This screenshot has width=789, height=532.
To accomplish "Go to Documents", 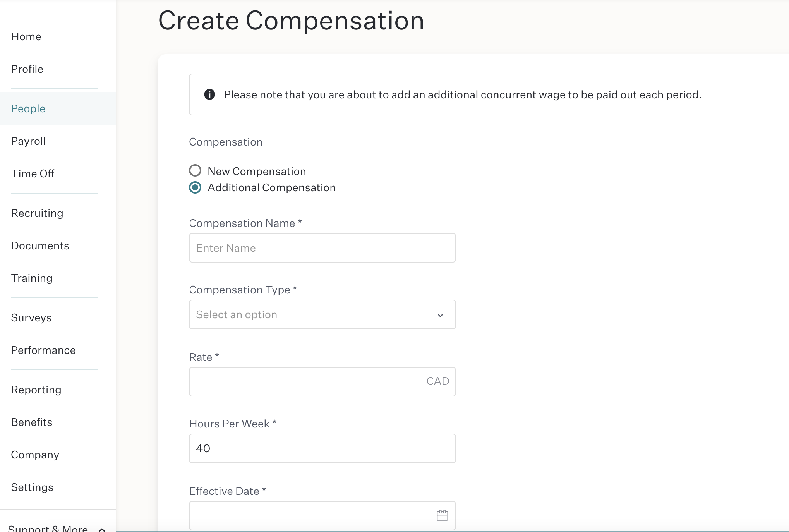I will (x=40, y=245).
